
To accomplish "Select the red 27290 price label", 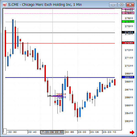I will coord(128,43).
